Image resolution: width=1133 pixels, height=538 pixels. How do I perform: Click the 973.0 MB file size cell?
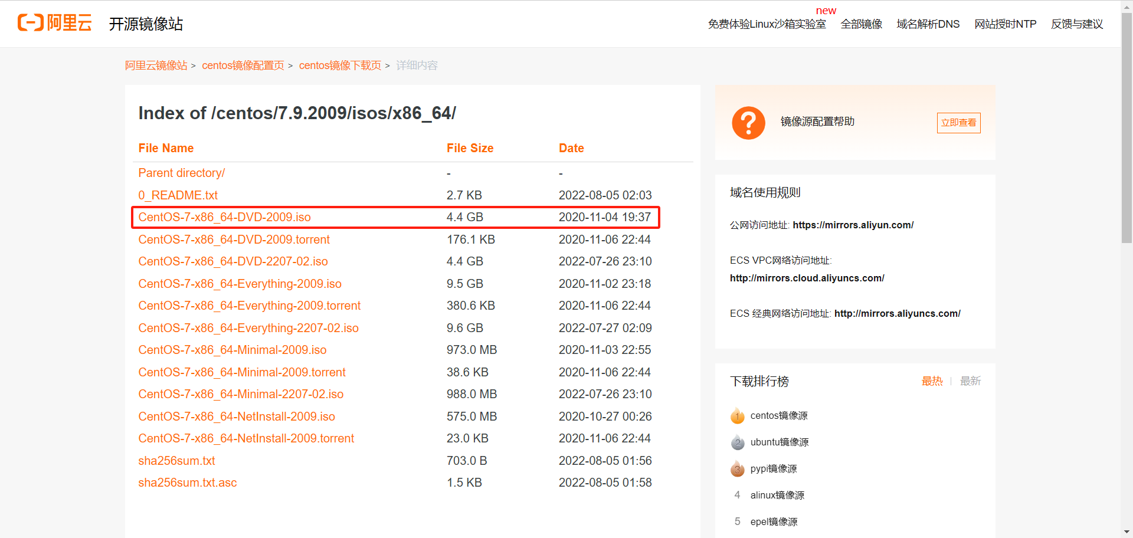(x=471, y=350)
